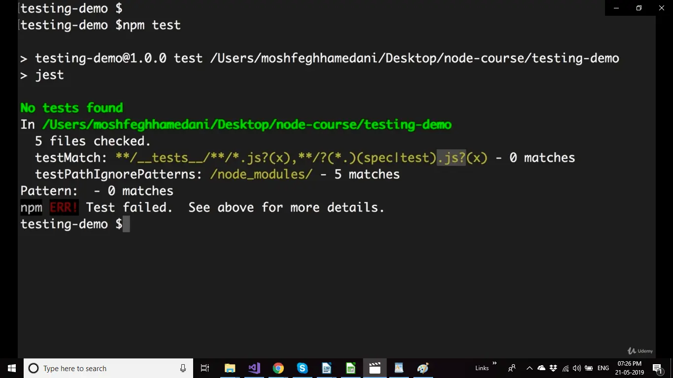
Task: Expand the Links toolbar double-chevron
Action: click(495, 364)
